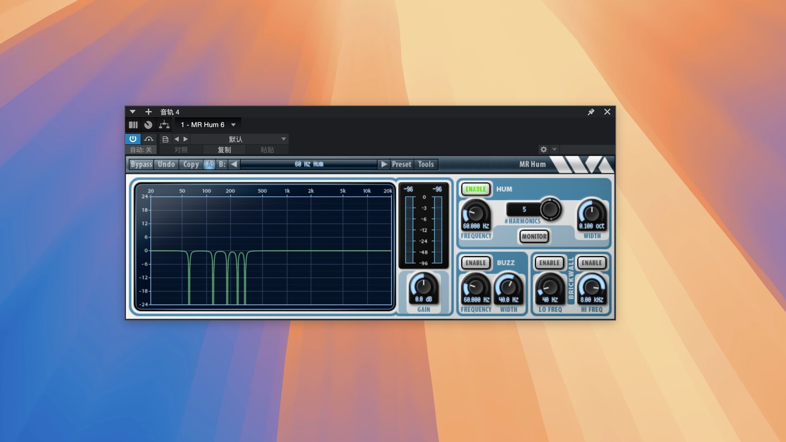Click the 粘贴 paste button
Screen dimensions: 786x442
[x=267, y=150]
